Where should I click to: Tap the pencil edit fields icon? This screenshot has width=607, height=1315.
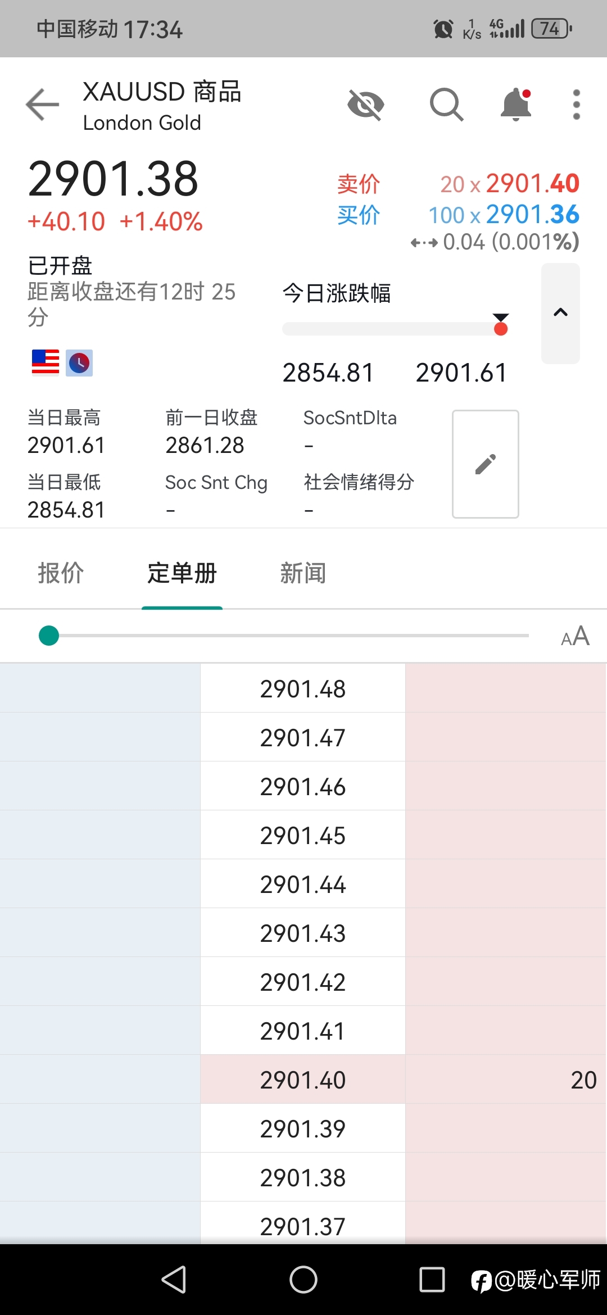(x=486, y=464)
